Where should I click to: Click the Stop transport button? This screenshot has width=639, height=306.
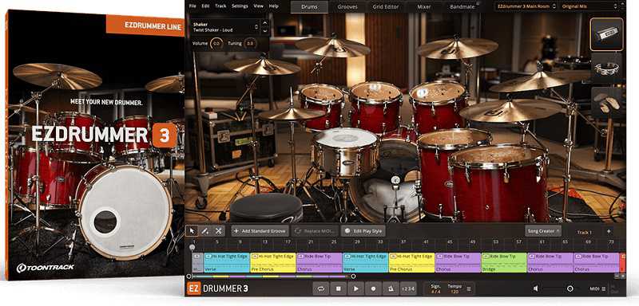click(338, 288)
